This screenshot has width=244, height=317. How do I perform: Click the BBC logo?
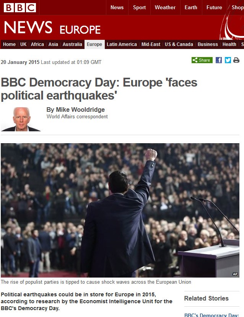20,8
